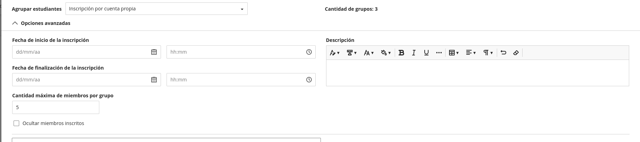Open calendar picker for inscription start date
The image size is (640, 142).
tap(154, 52)
